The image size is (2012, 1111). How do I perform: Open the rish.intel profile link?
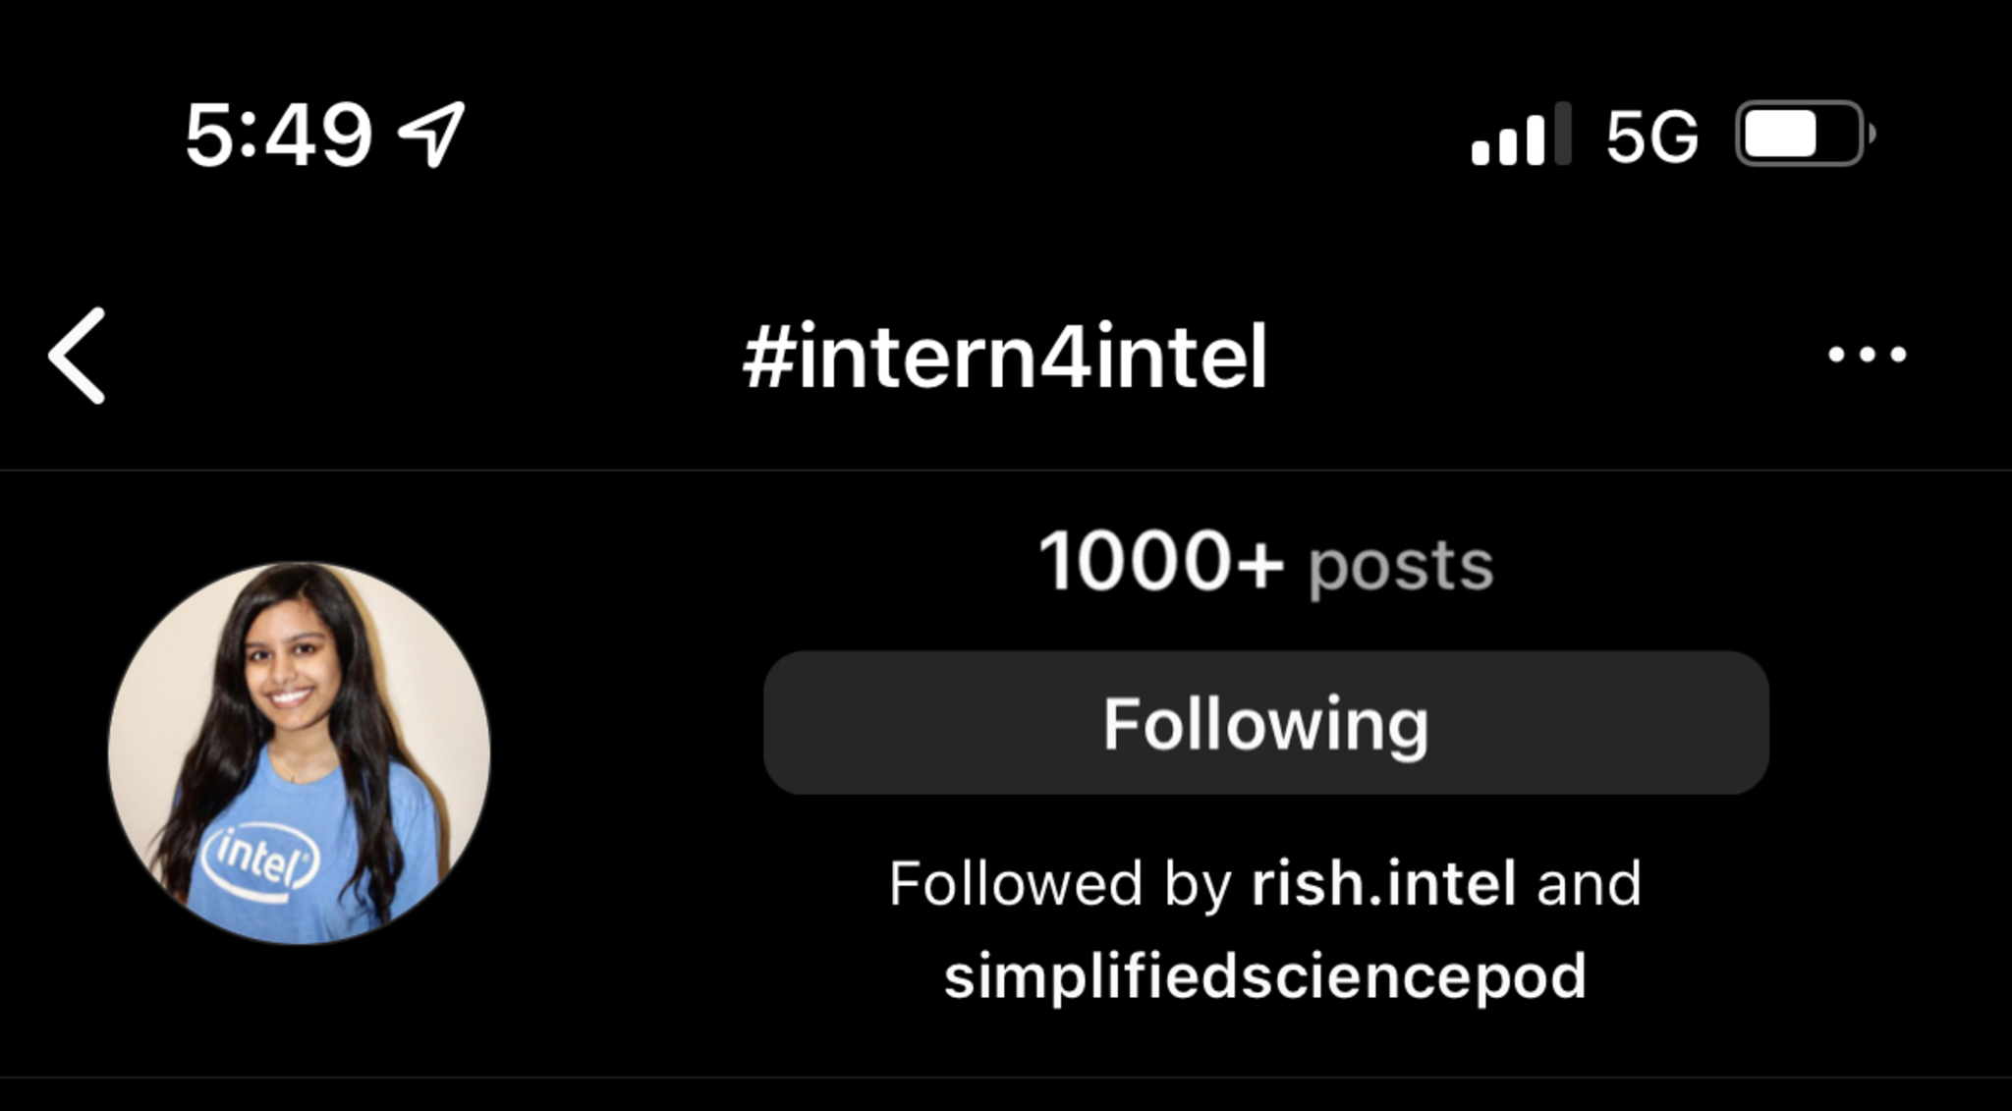tap(1383, 883)
